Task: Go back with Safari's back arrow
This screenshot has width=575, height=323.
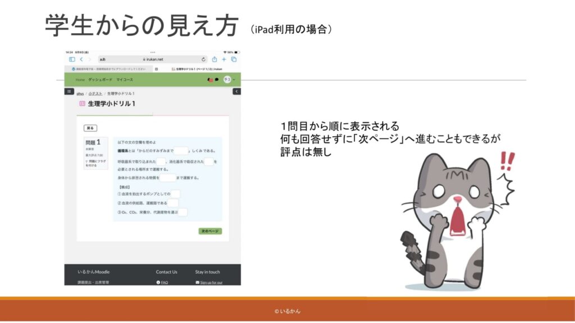Action: pos(81,59)
